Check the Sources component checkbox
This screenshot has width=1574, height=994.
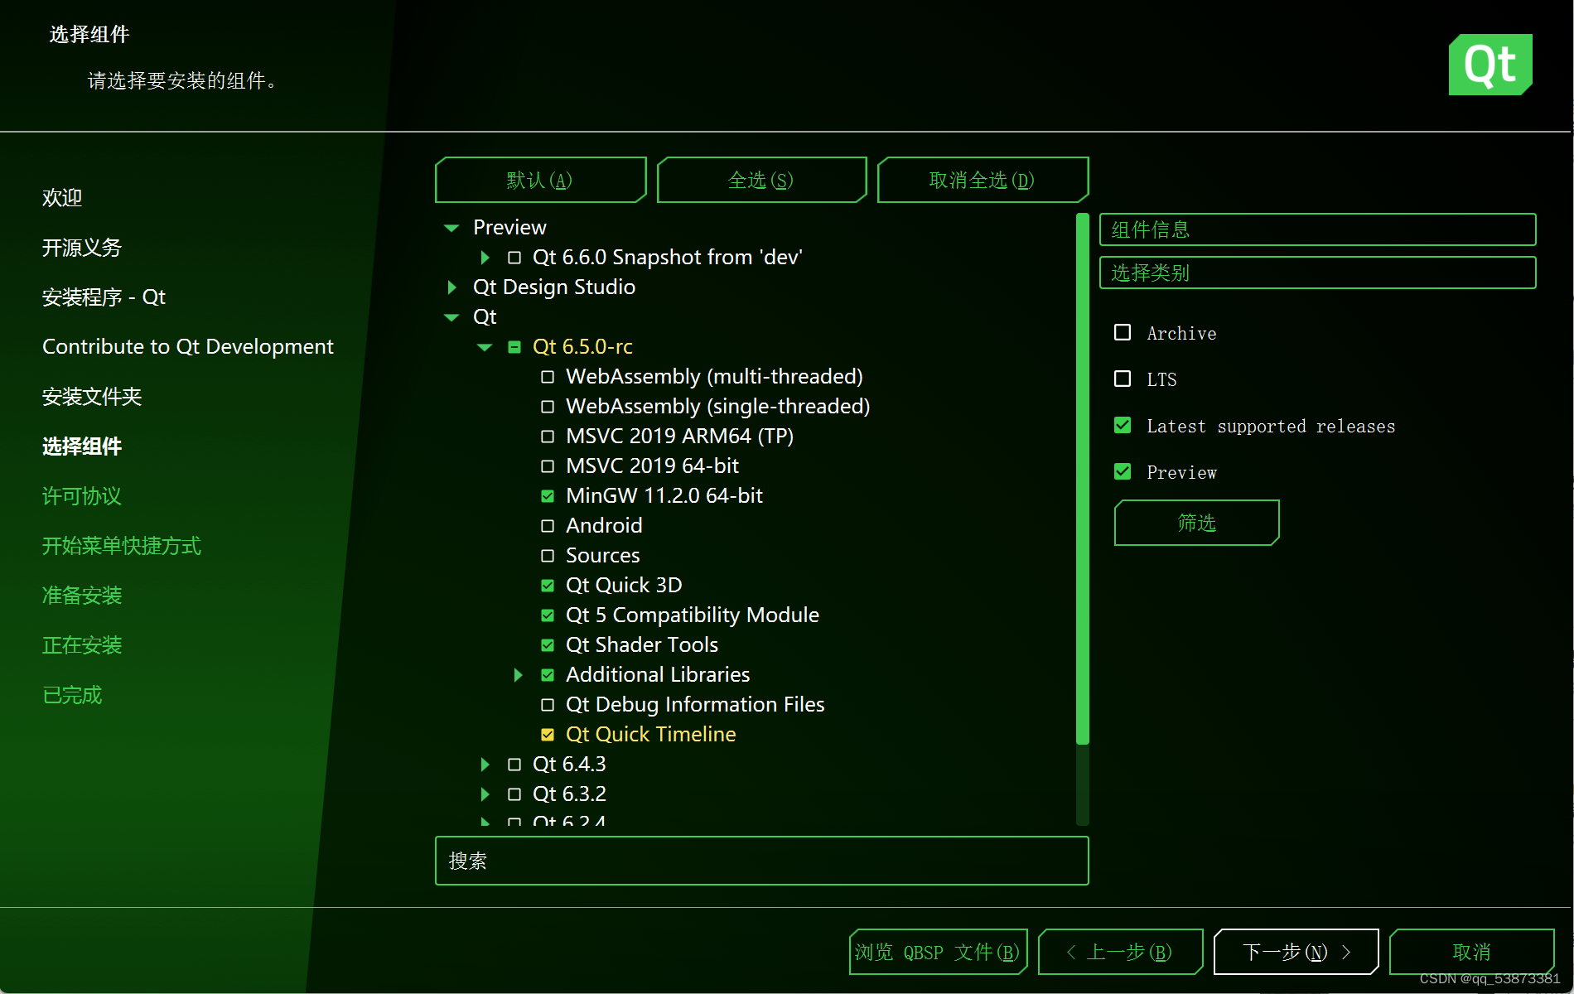[548, 556]
